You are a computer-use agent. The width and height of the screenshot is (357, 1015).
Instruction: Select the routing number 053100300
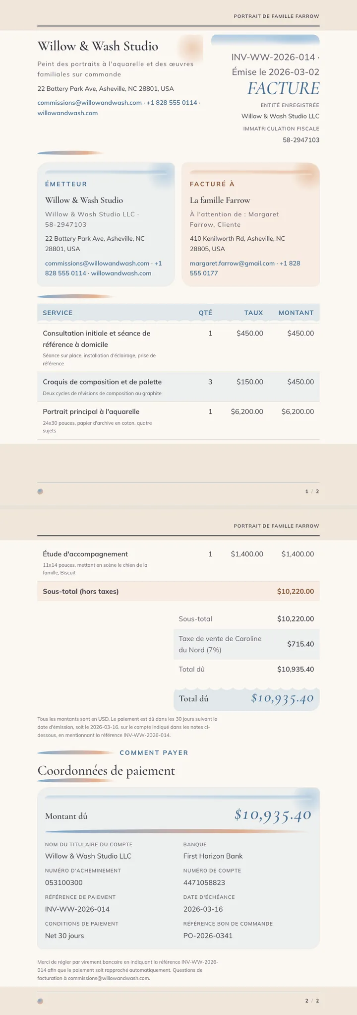[64, 882]
